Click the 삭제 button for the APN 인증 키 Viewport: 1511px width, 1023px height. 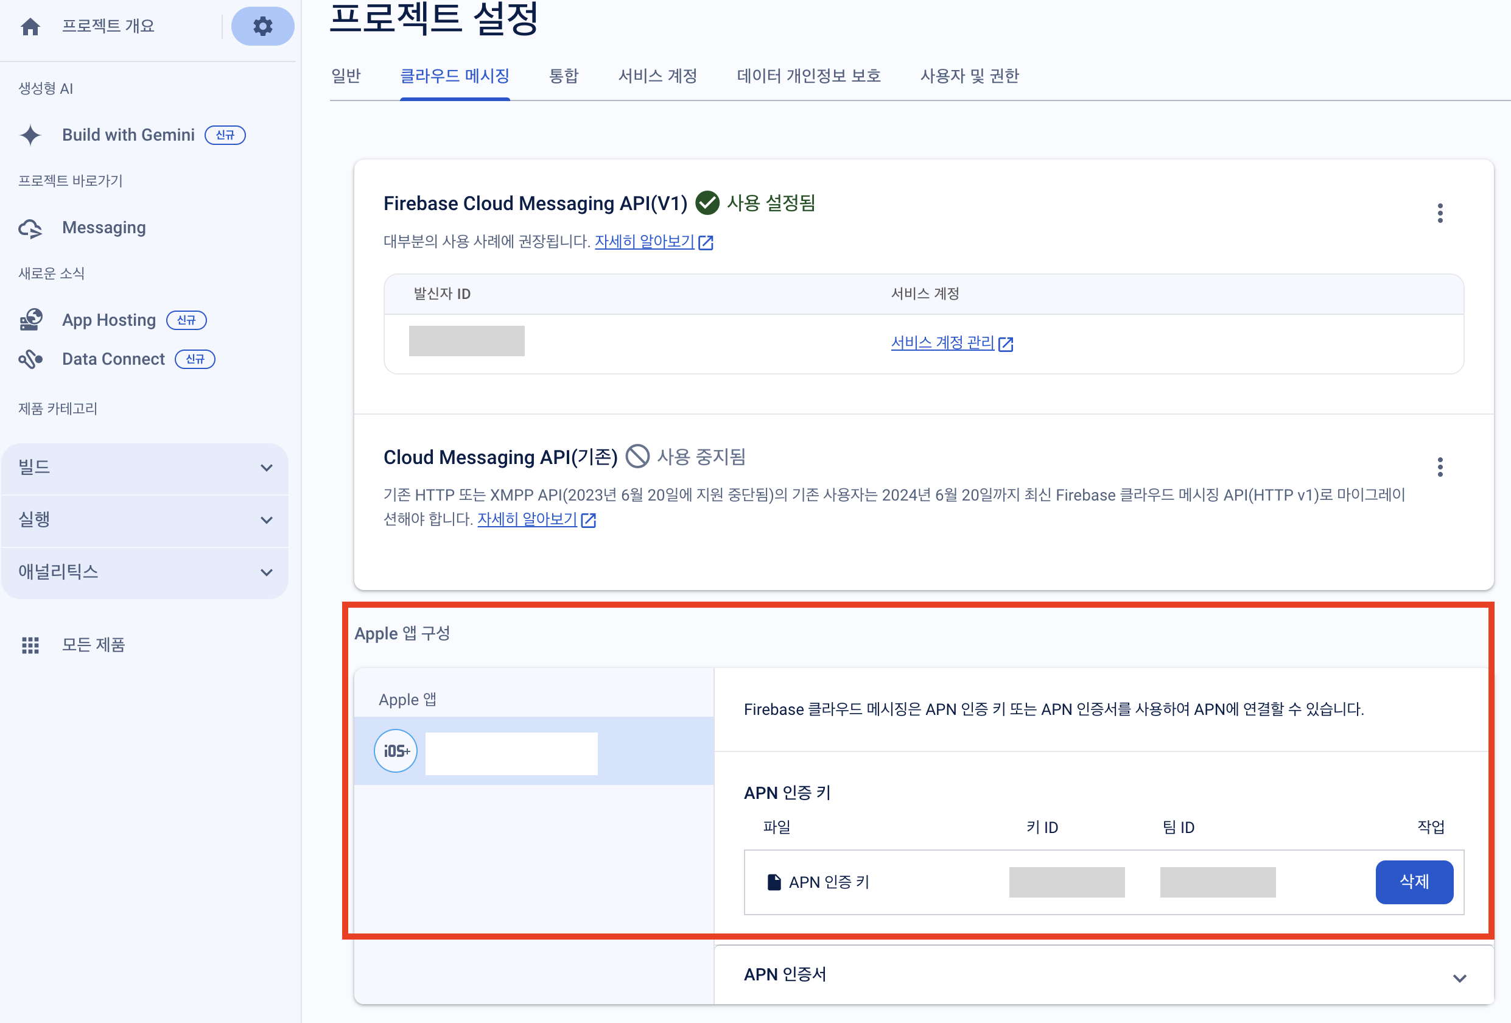tap(1414, 882)
